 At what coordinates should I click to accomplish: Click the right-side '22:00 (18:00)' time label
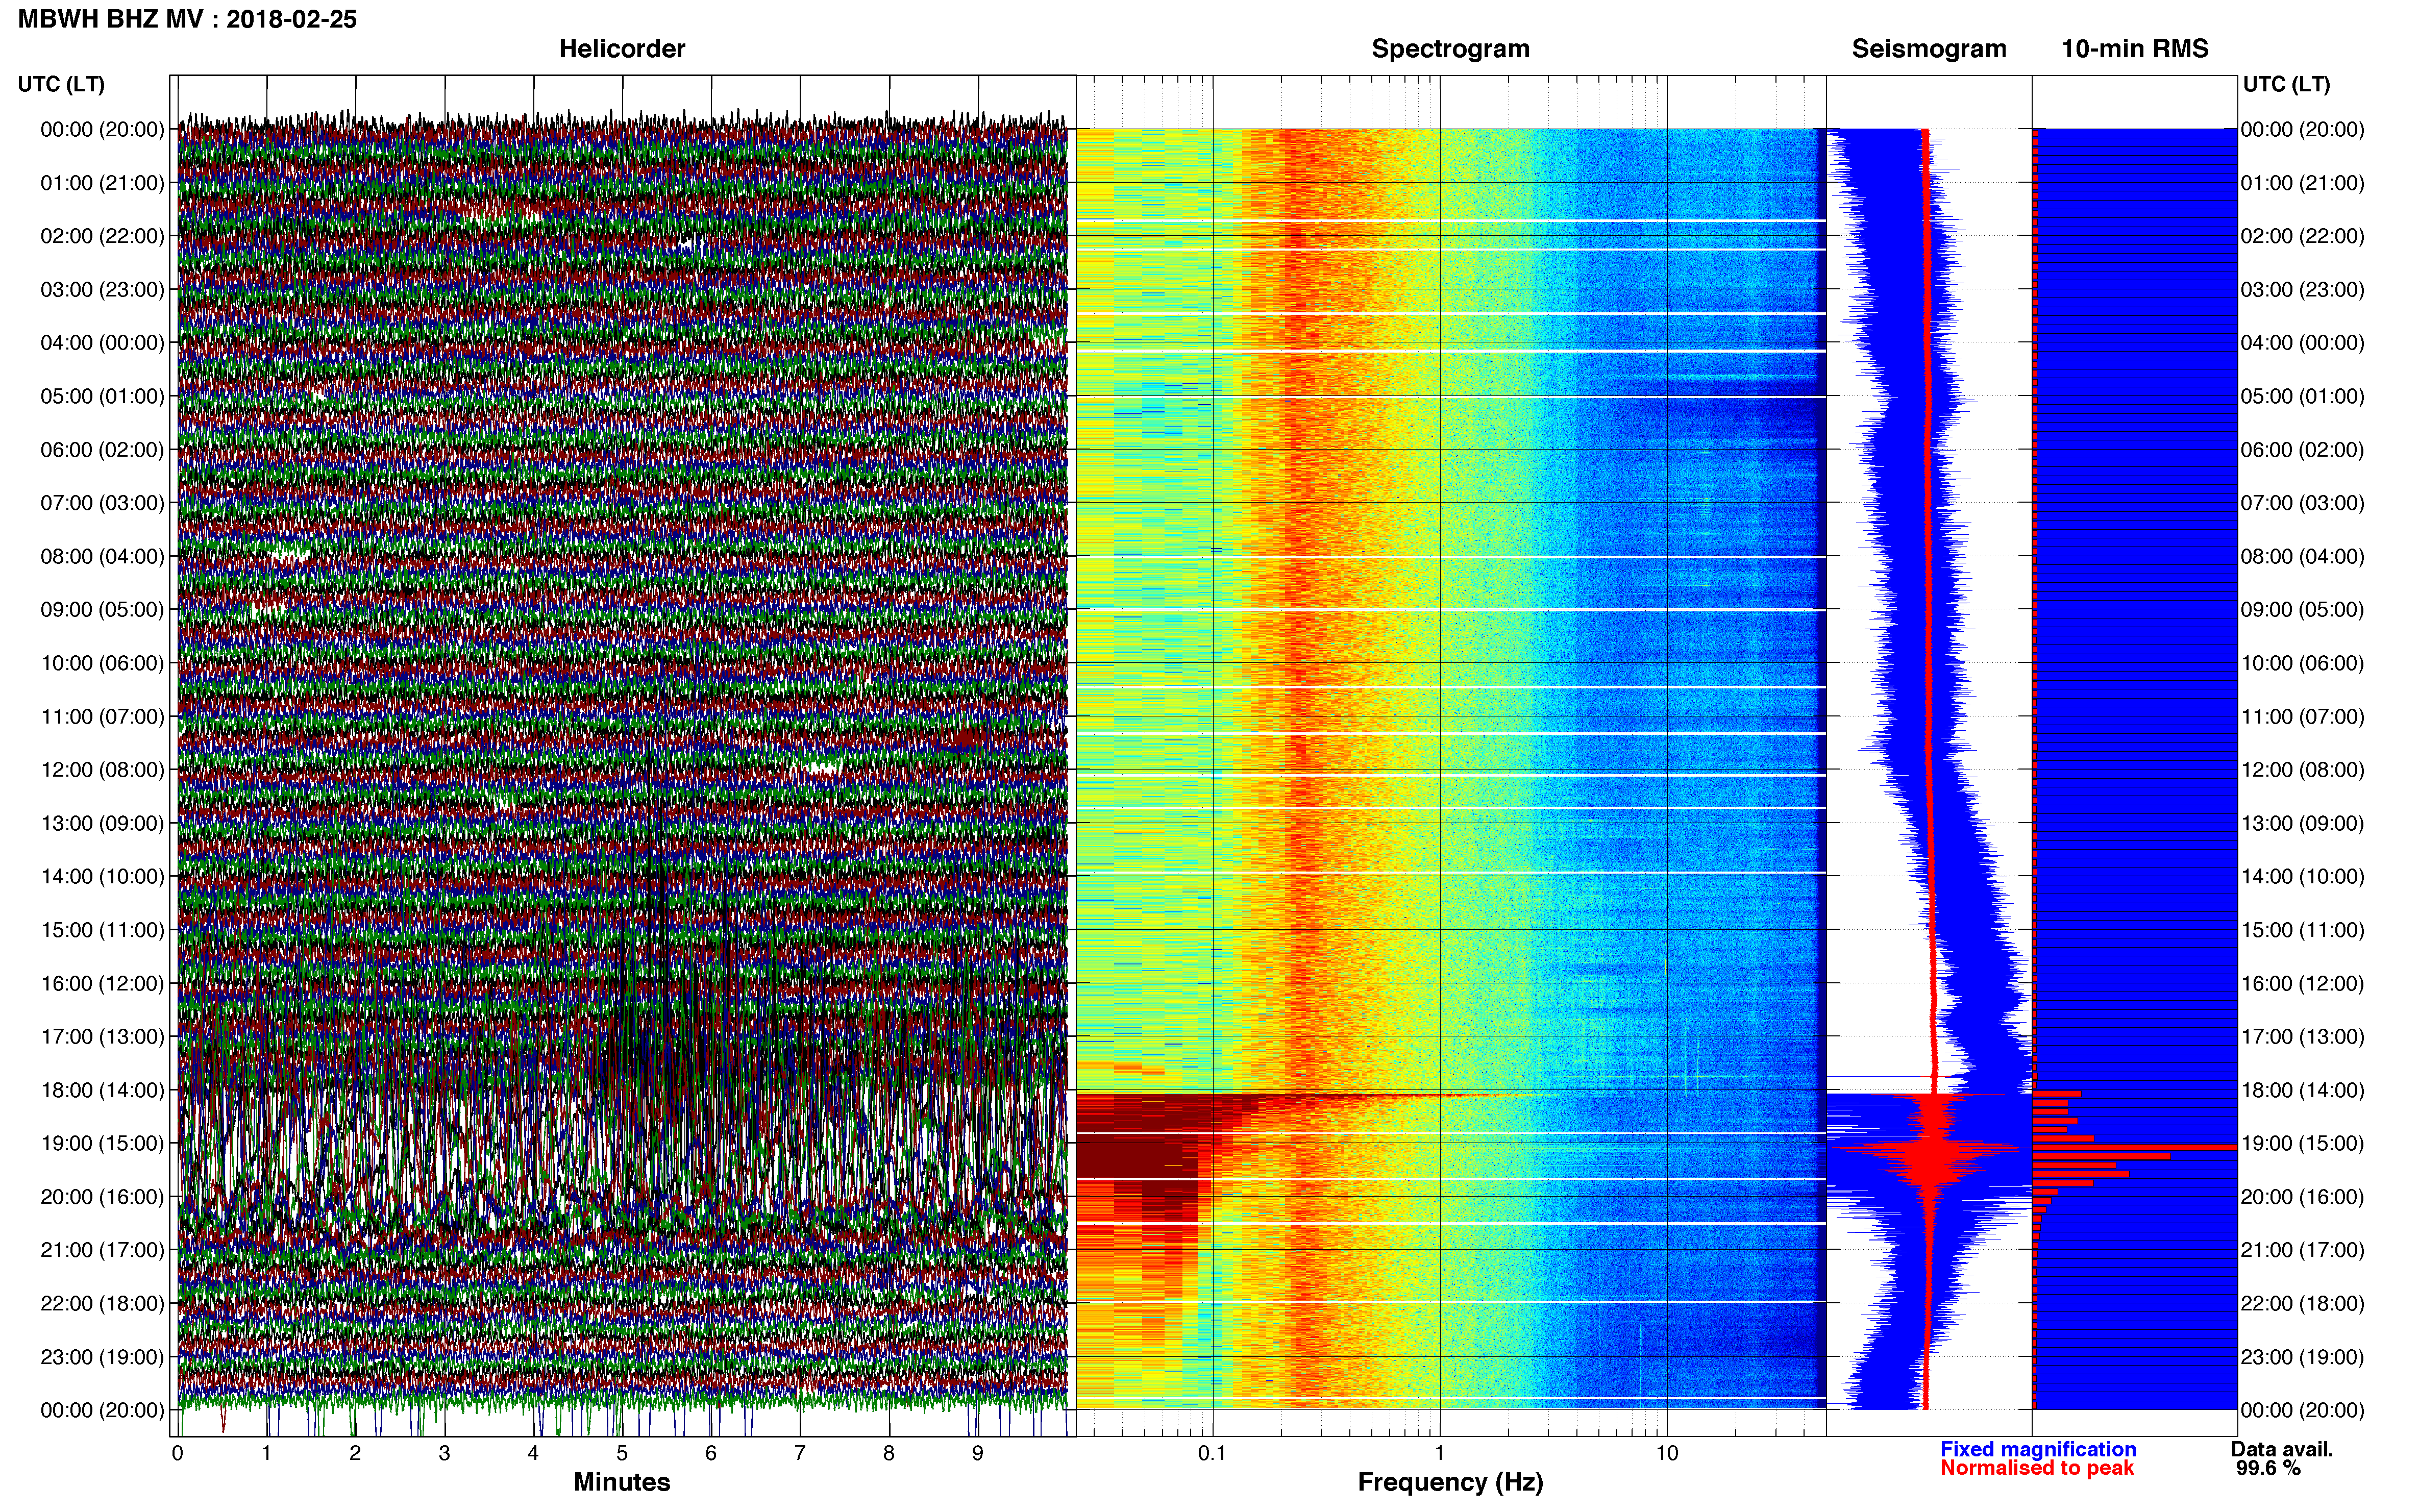pos(2302,1304)
